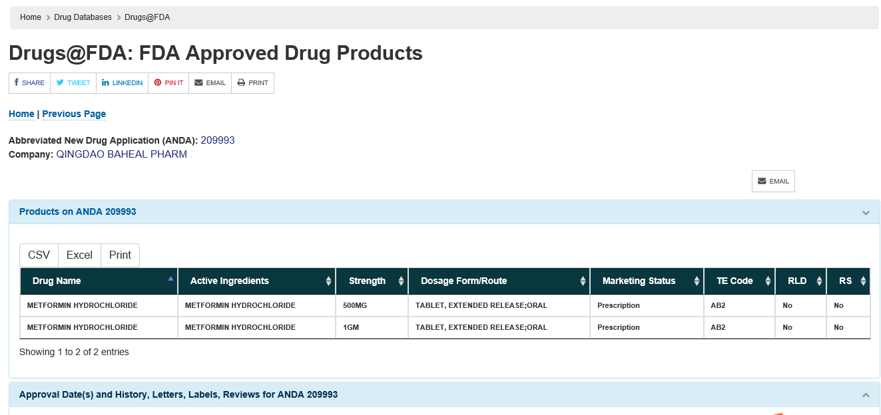Export table as Excel
Viewport: 881px width, 415px height.
(79, 255)
